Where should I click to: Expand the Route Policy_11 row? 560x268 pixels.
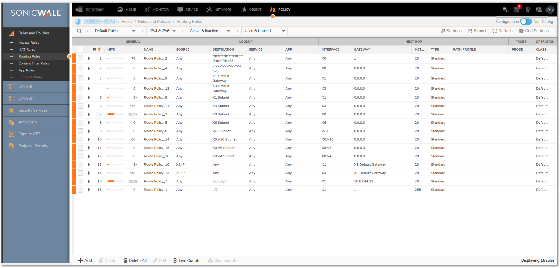coord(89,106)
